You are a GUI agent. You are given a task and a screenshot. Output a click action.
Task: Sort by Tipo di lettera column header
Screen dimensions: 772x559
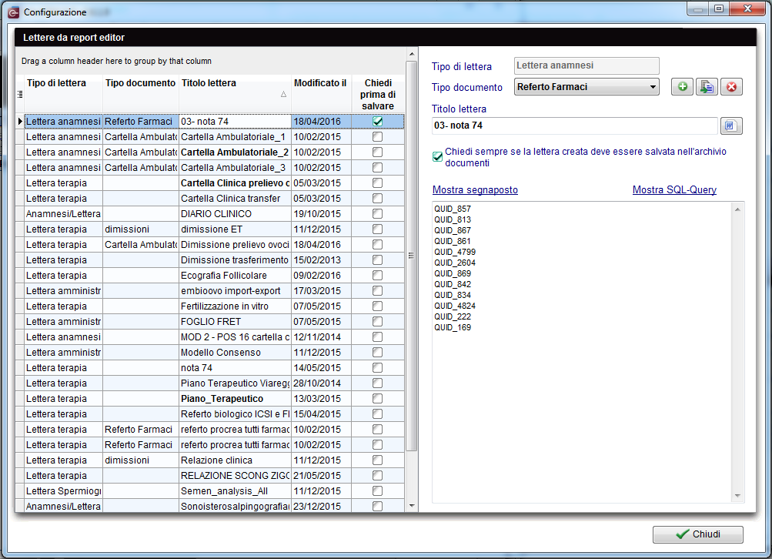pos(64,94)
